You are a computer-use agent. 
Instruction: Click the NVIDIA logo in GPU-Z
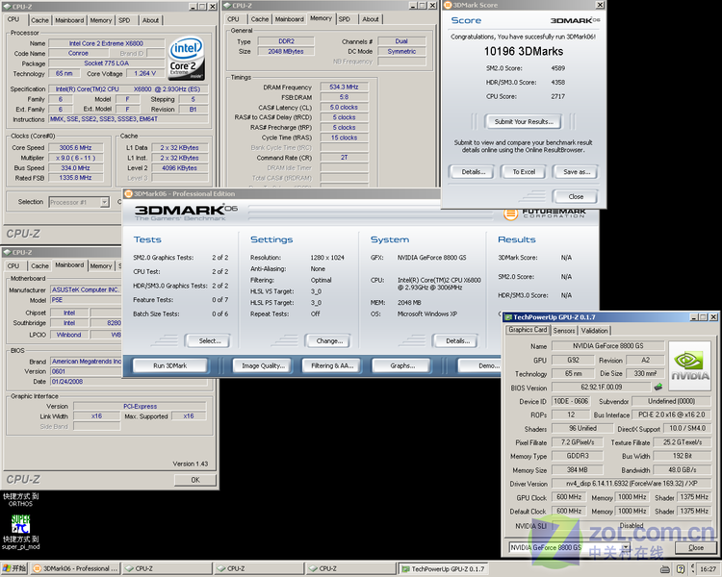coord(689,366)
